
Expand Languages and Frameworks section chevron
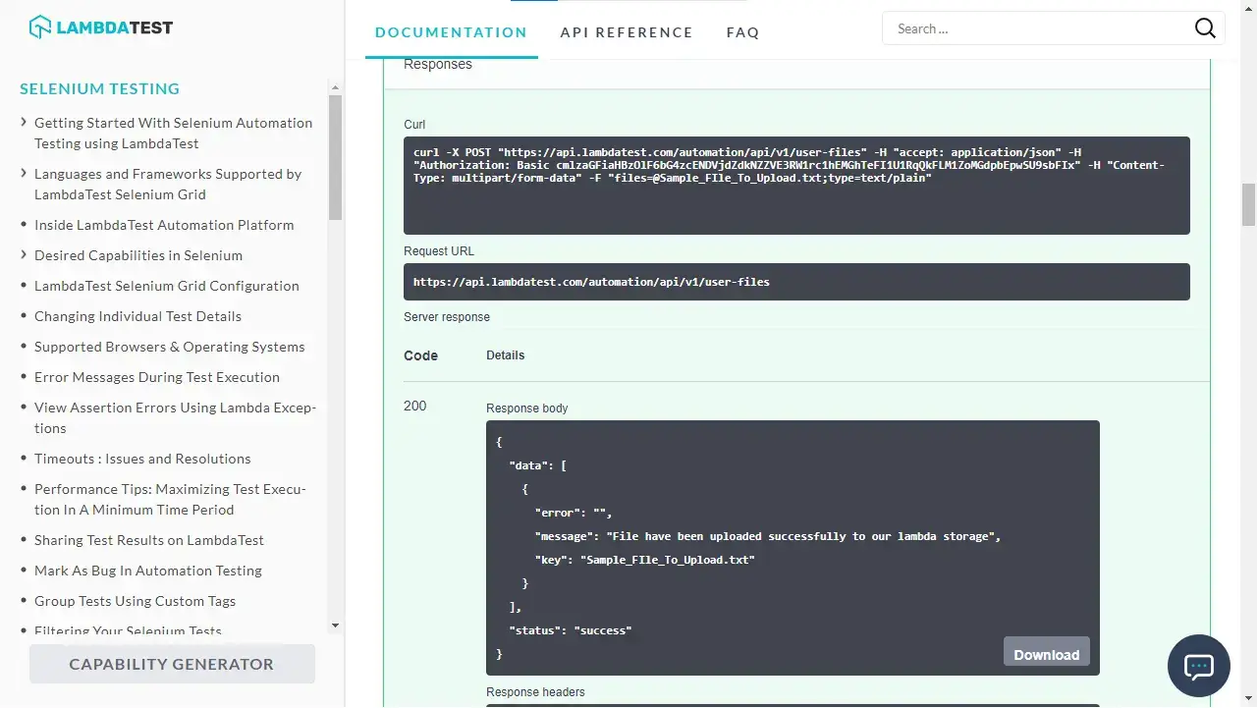click(24, 174)
